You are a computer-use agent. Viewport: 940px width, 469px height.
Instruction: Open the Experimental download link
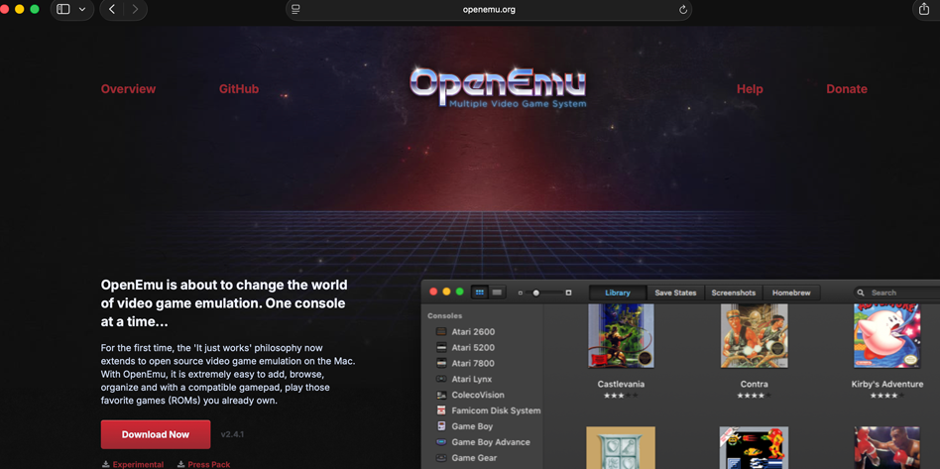pyautogui.click(x=133, y=464)
